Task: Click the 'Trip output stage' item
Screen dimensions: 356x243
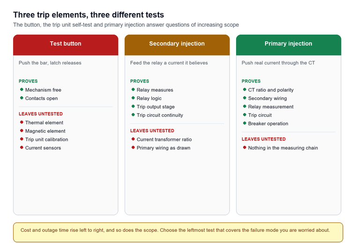Action: (156, 107)
